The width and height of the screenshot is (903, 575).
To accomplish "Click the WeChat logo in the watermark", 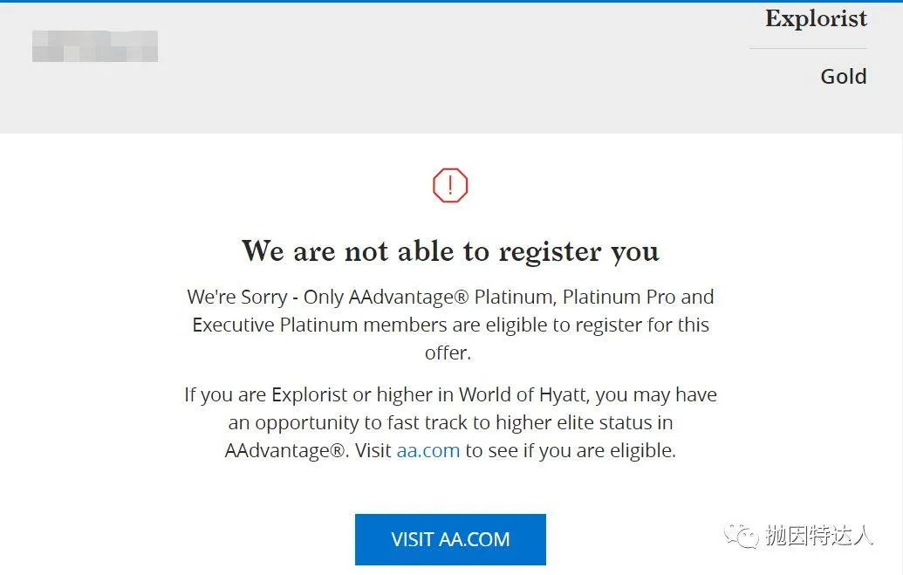I will click(742, 537).
